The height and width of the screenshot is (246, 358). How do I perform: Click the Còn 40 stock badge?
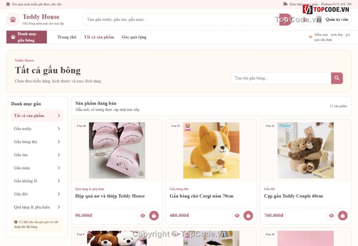coord(81,126)
